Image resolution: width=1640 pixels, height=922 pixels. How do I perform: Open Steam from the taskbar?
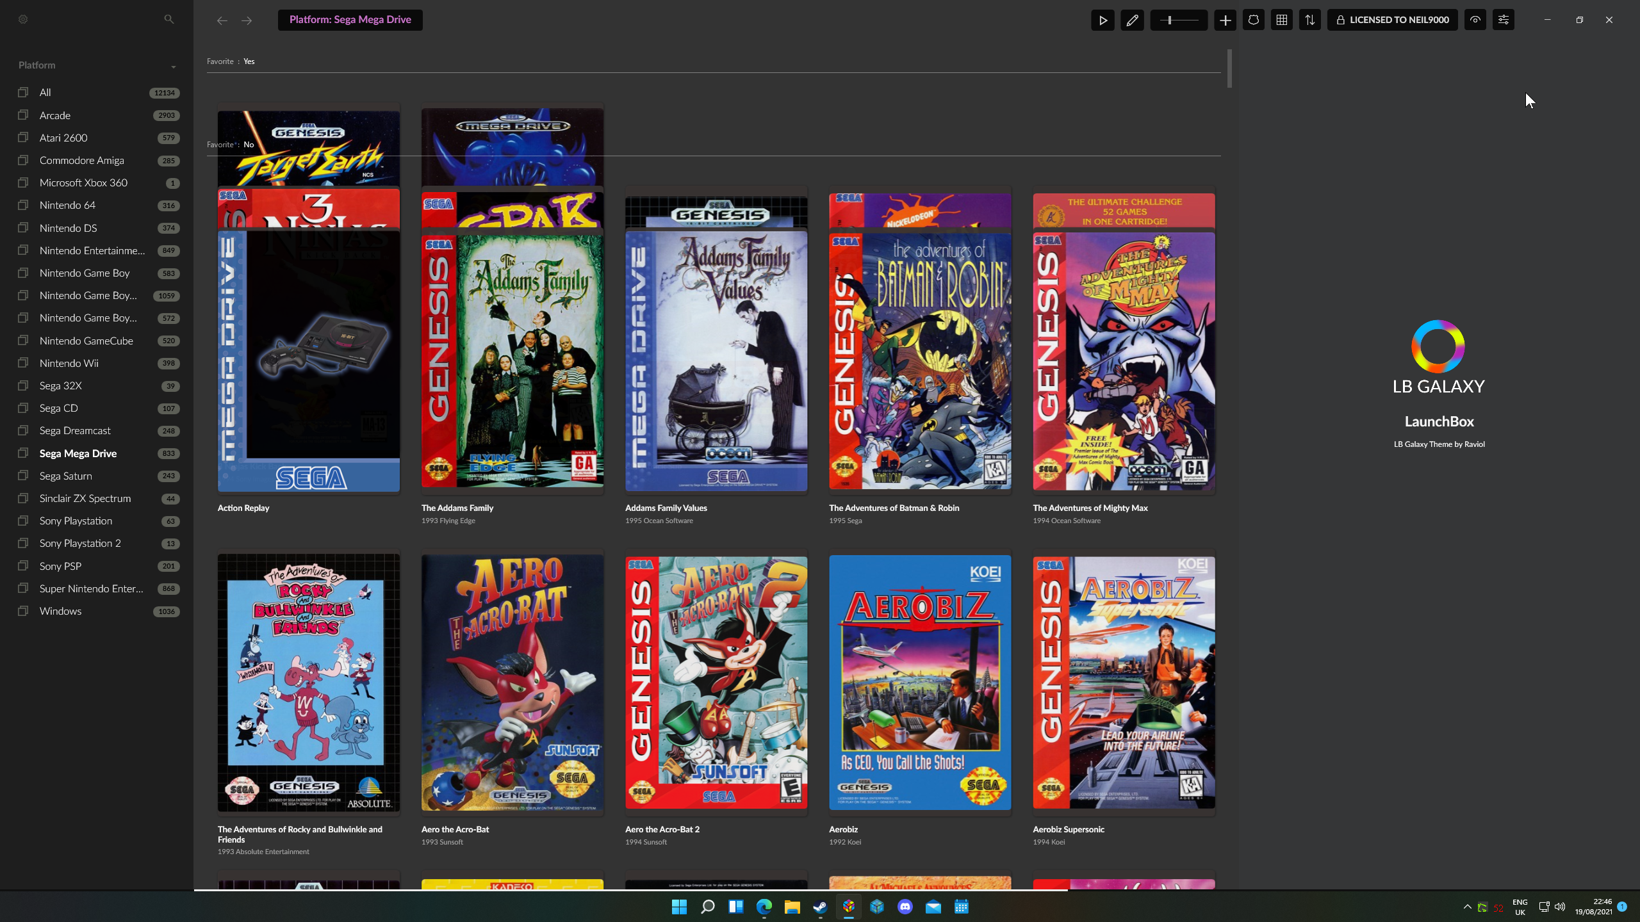pyautogui.click(x=820, y=907)
